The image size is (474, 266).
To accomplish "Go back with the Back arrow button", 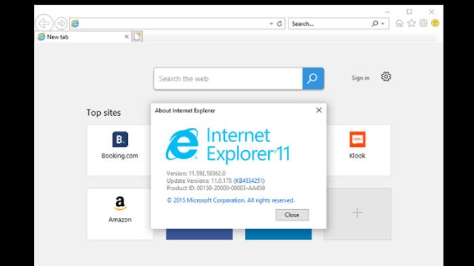I will tap(44, 23).
